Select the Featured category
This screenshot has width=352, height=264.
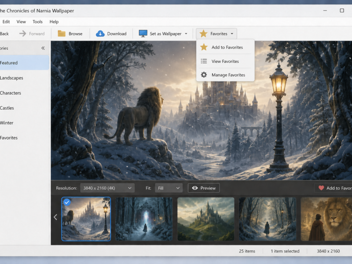[24, 62]
